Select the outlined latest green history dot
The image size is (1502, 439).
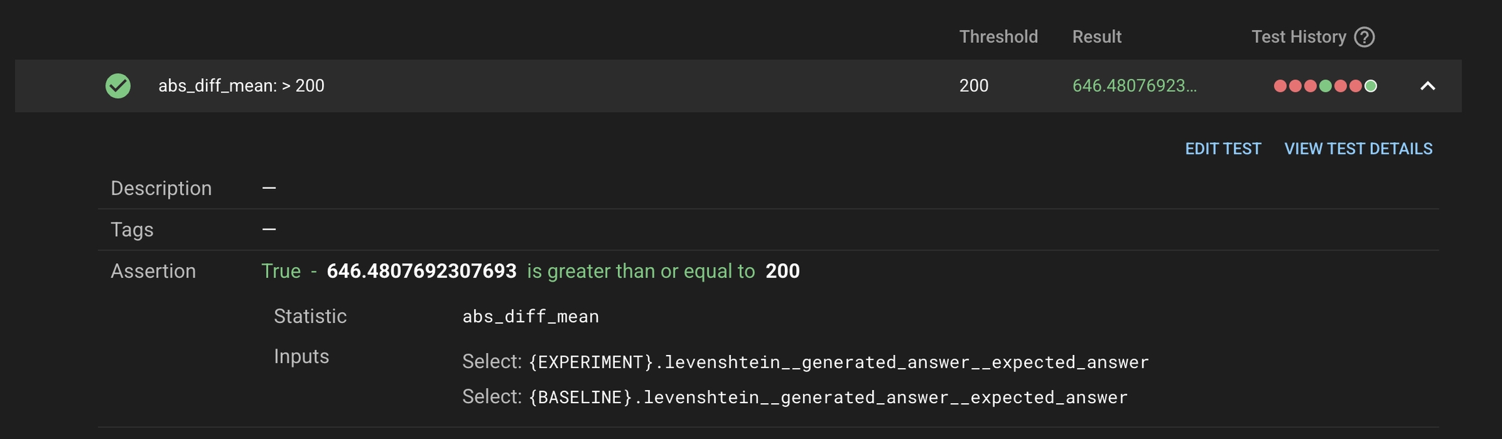1371,86
